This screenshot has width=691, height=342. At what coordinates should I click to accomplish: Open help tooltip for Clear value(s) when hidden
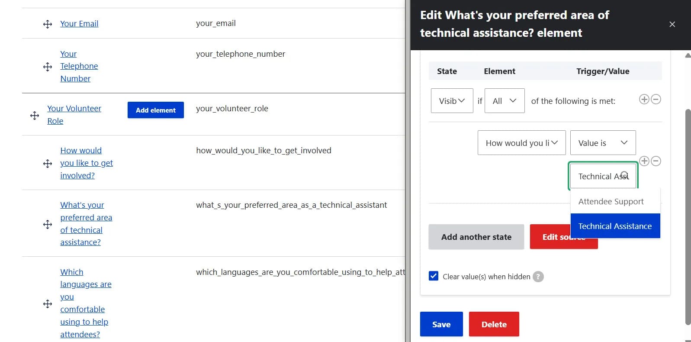(538, 277)
